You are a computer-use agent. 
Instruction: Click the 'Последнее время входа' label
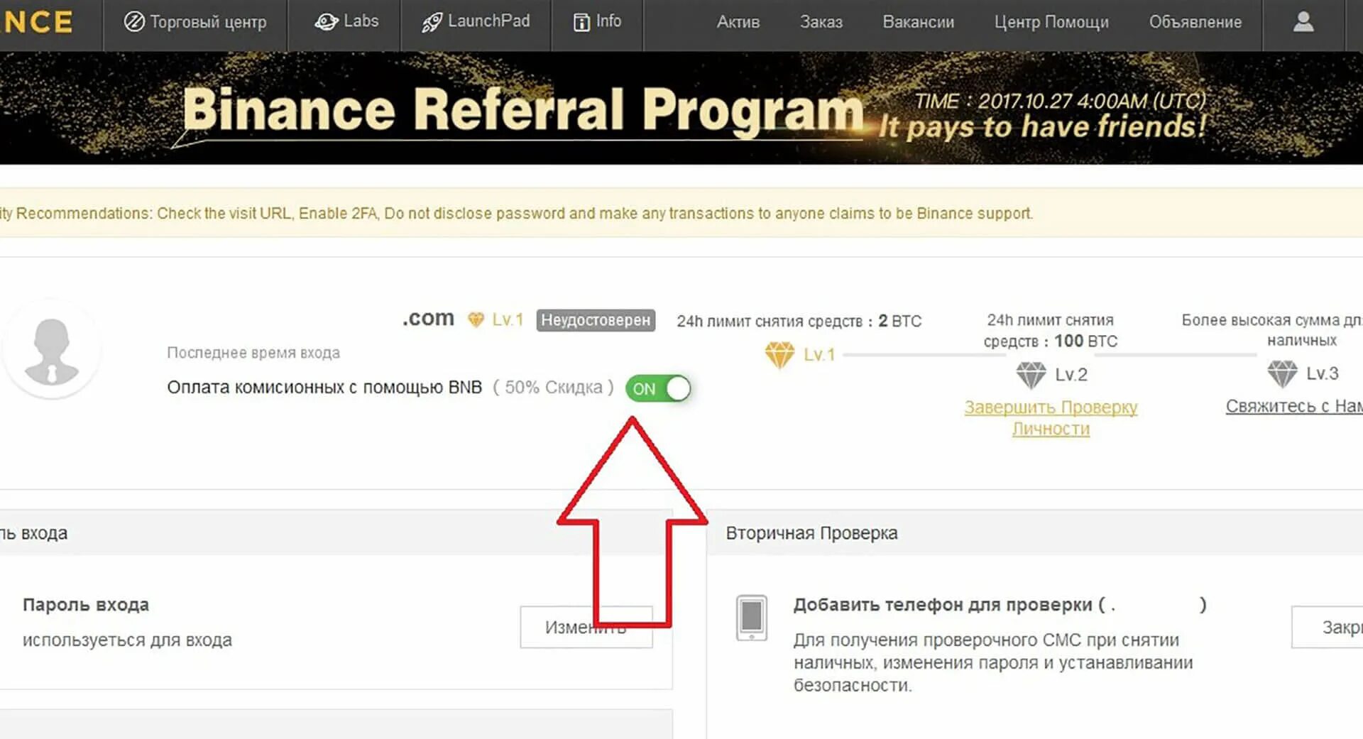click(253, 353)
